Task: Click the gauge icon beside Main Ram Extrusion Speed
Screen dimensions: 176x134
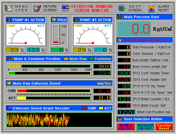Action: click(x=9, y=83)
